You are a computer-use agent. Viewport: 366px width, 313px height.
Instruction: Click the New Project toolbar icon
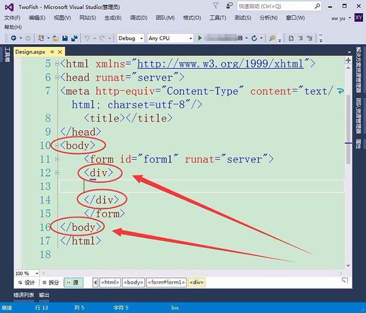tap(41, 38)
